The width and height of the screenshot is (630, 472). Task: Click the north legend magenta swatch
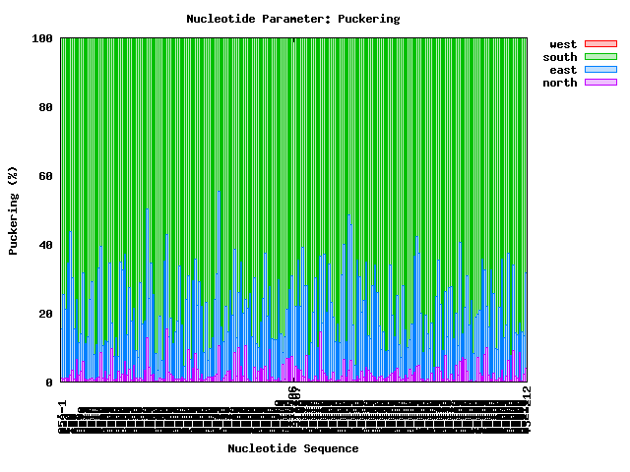pyautogui.click(x=600, y=83)
